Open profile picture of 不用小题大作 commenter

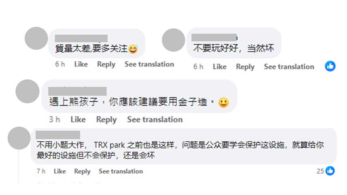19,138
